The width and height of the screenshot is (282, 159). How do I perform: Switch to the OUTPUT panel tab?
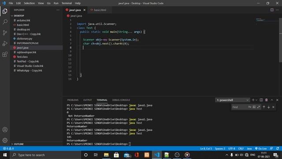[x=88, y=100]
